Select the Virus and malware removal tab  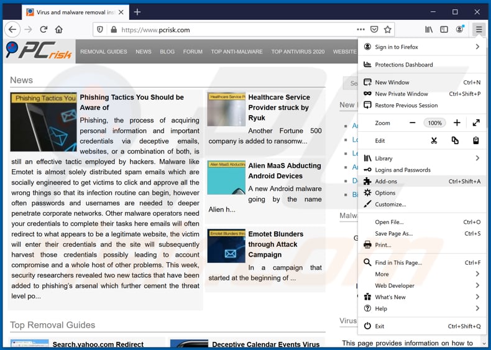75,12
